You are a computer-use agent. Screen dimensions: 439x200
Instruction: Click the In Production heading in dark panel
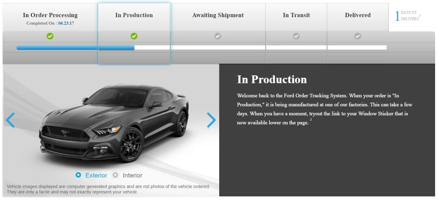(x=272, y=79)
